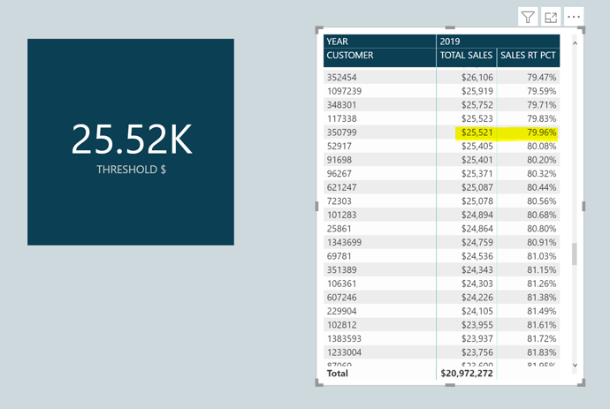Click the top-center resize handle of table

pyautogui.click(x=450, y=27)
